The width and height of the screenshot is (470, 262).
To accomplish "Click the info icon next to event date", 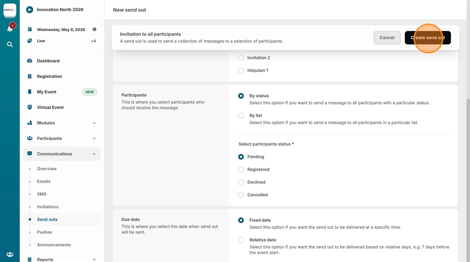I will (94, 29).
